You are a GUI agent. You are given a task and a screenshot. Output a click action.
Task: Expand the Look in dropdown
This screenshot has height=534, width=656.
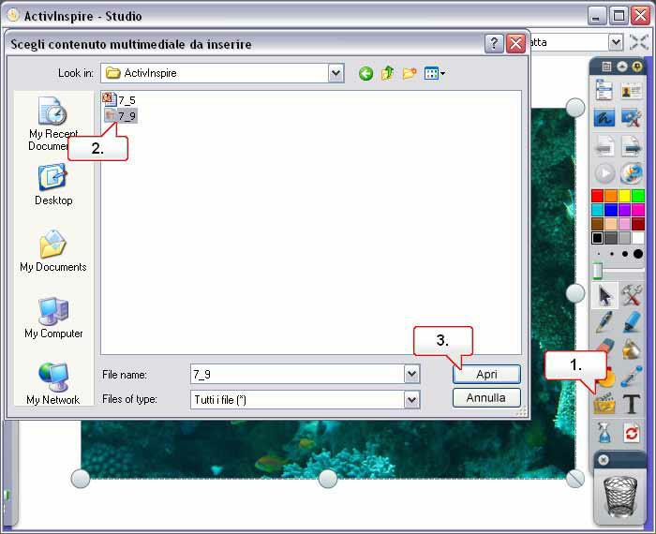click(x=335, y=74)
